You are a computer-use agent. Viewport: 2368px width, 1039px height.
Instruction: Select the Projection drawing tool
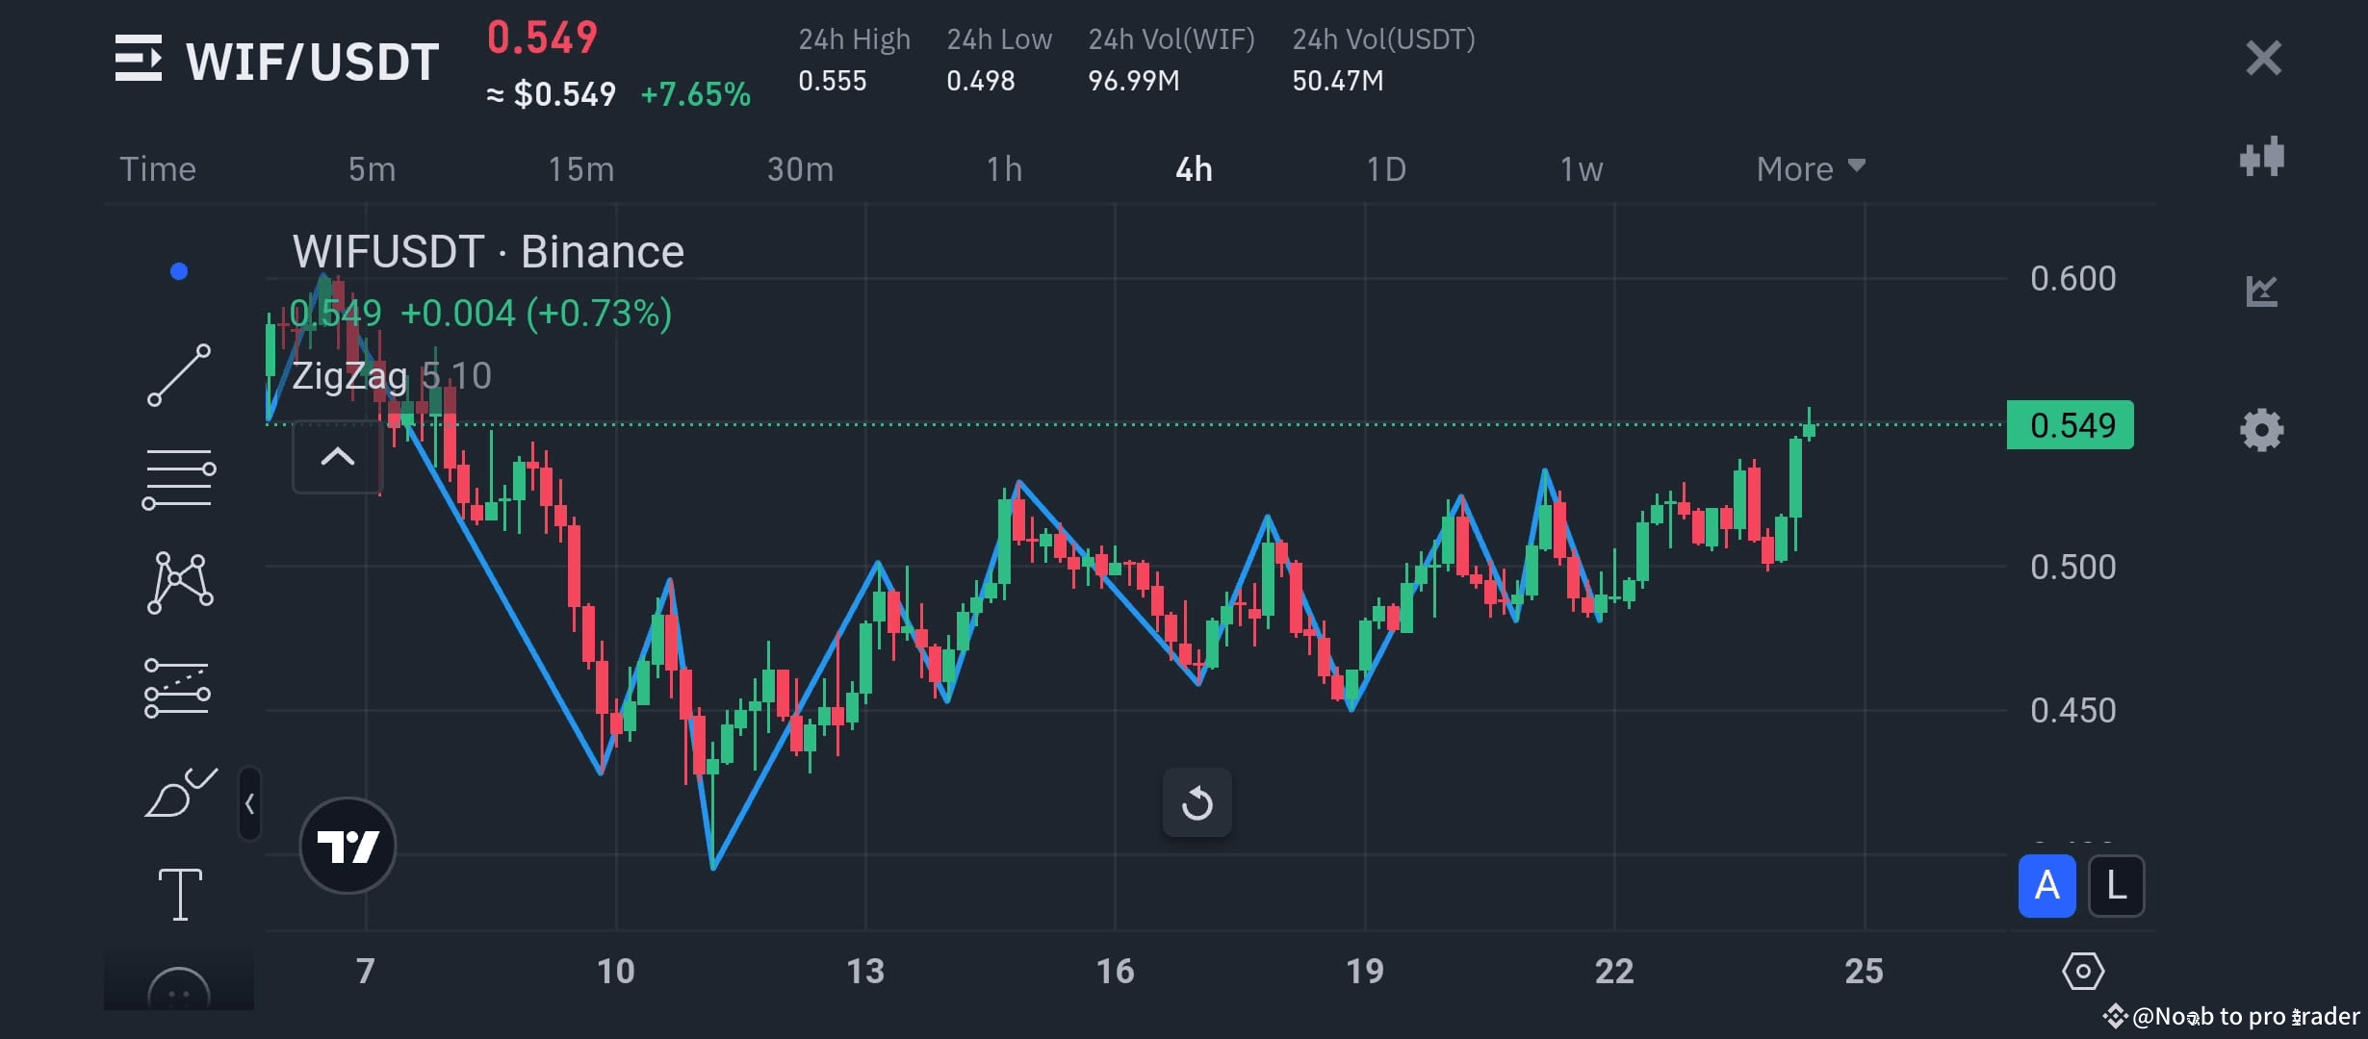coord(179,686)
